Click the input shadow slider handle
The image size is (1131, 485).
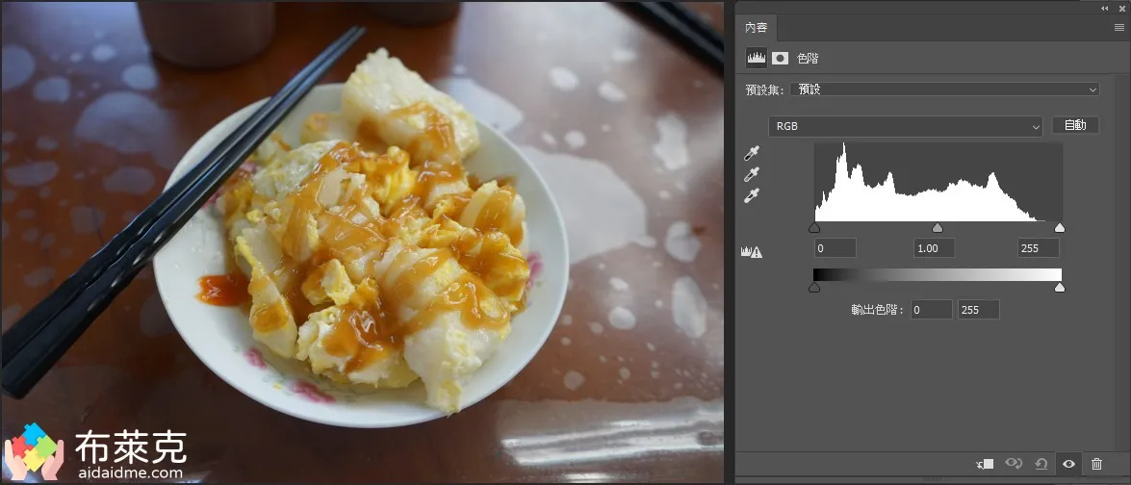(x=814, y=228)
